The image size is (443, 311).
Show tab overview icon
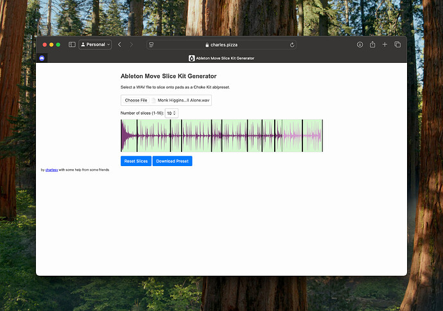[x=397, y=44]
